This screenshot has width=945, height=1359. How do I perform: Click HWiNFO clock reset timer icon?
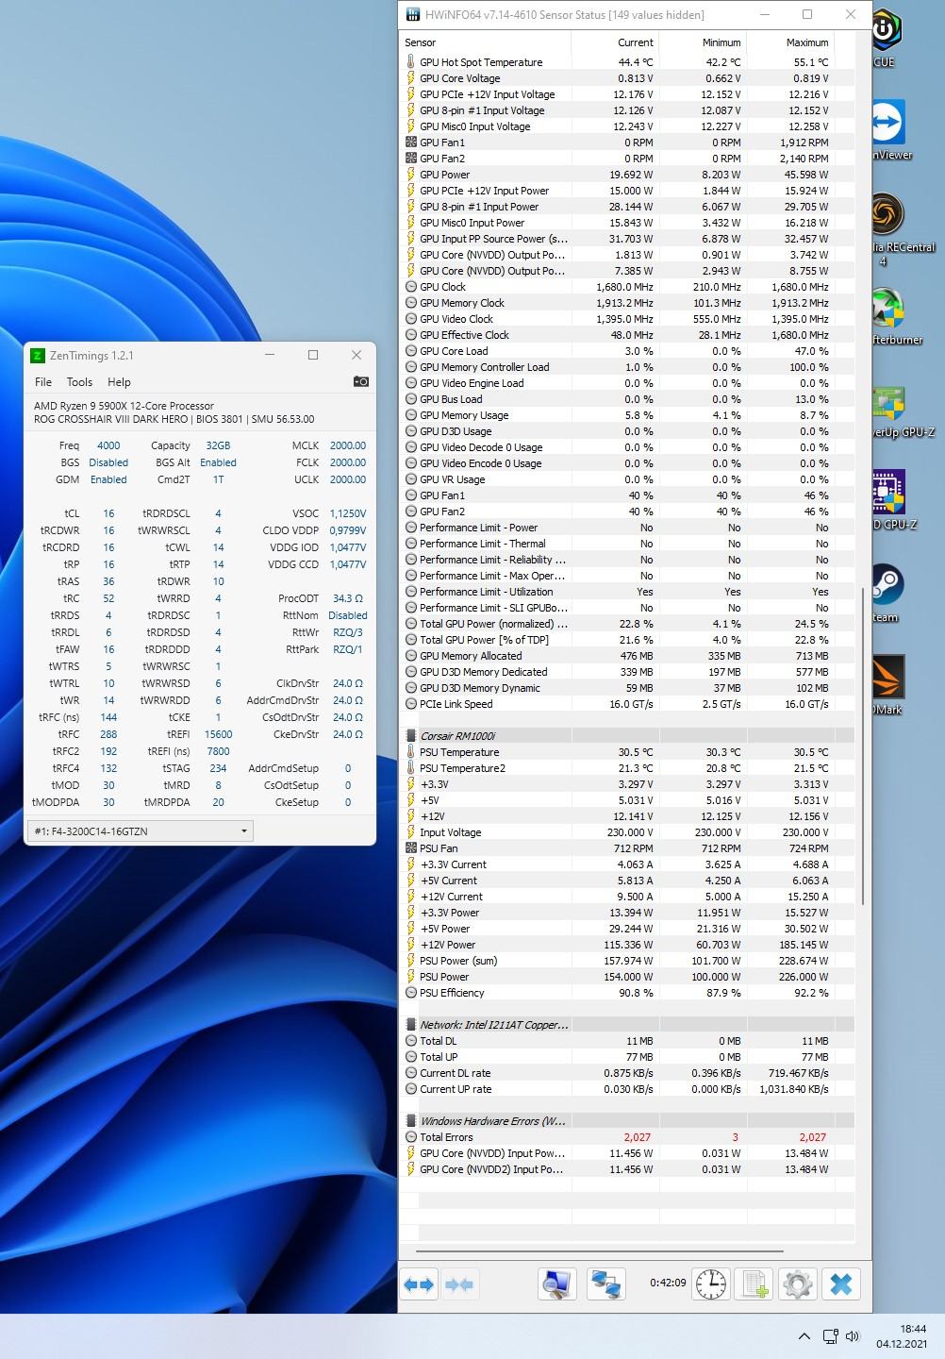(711, 1283)
